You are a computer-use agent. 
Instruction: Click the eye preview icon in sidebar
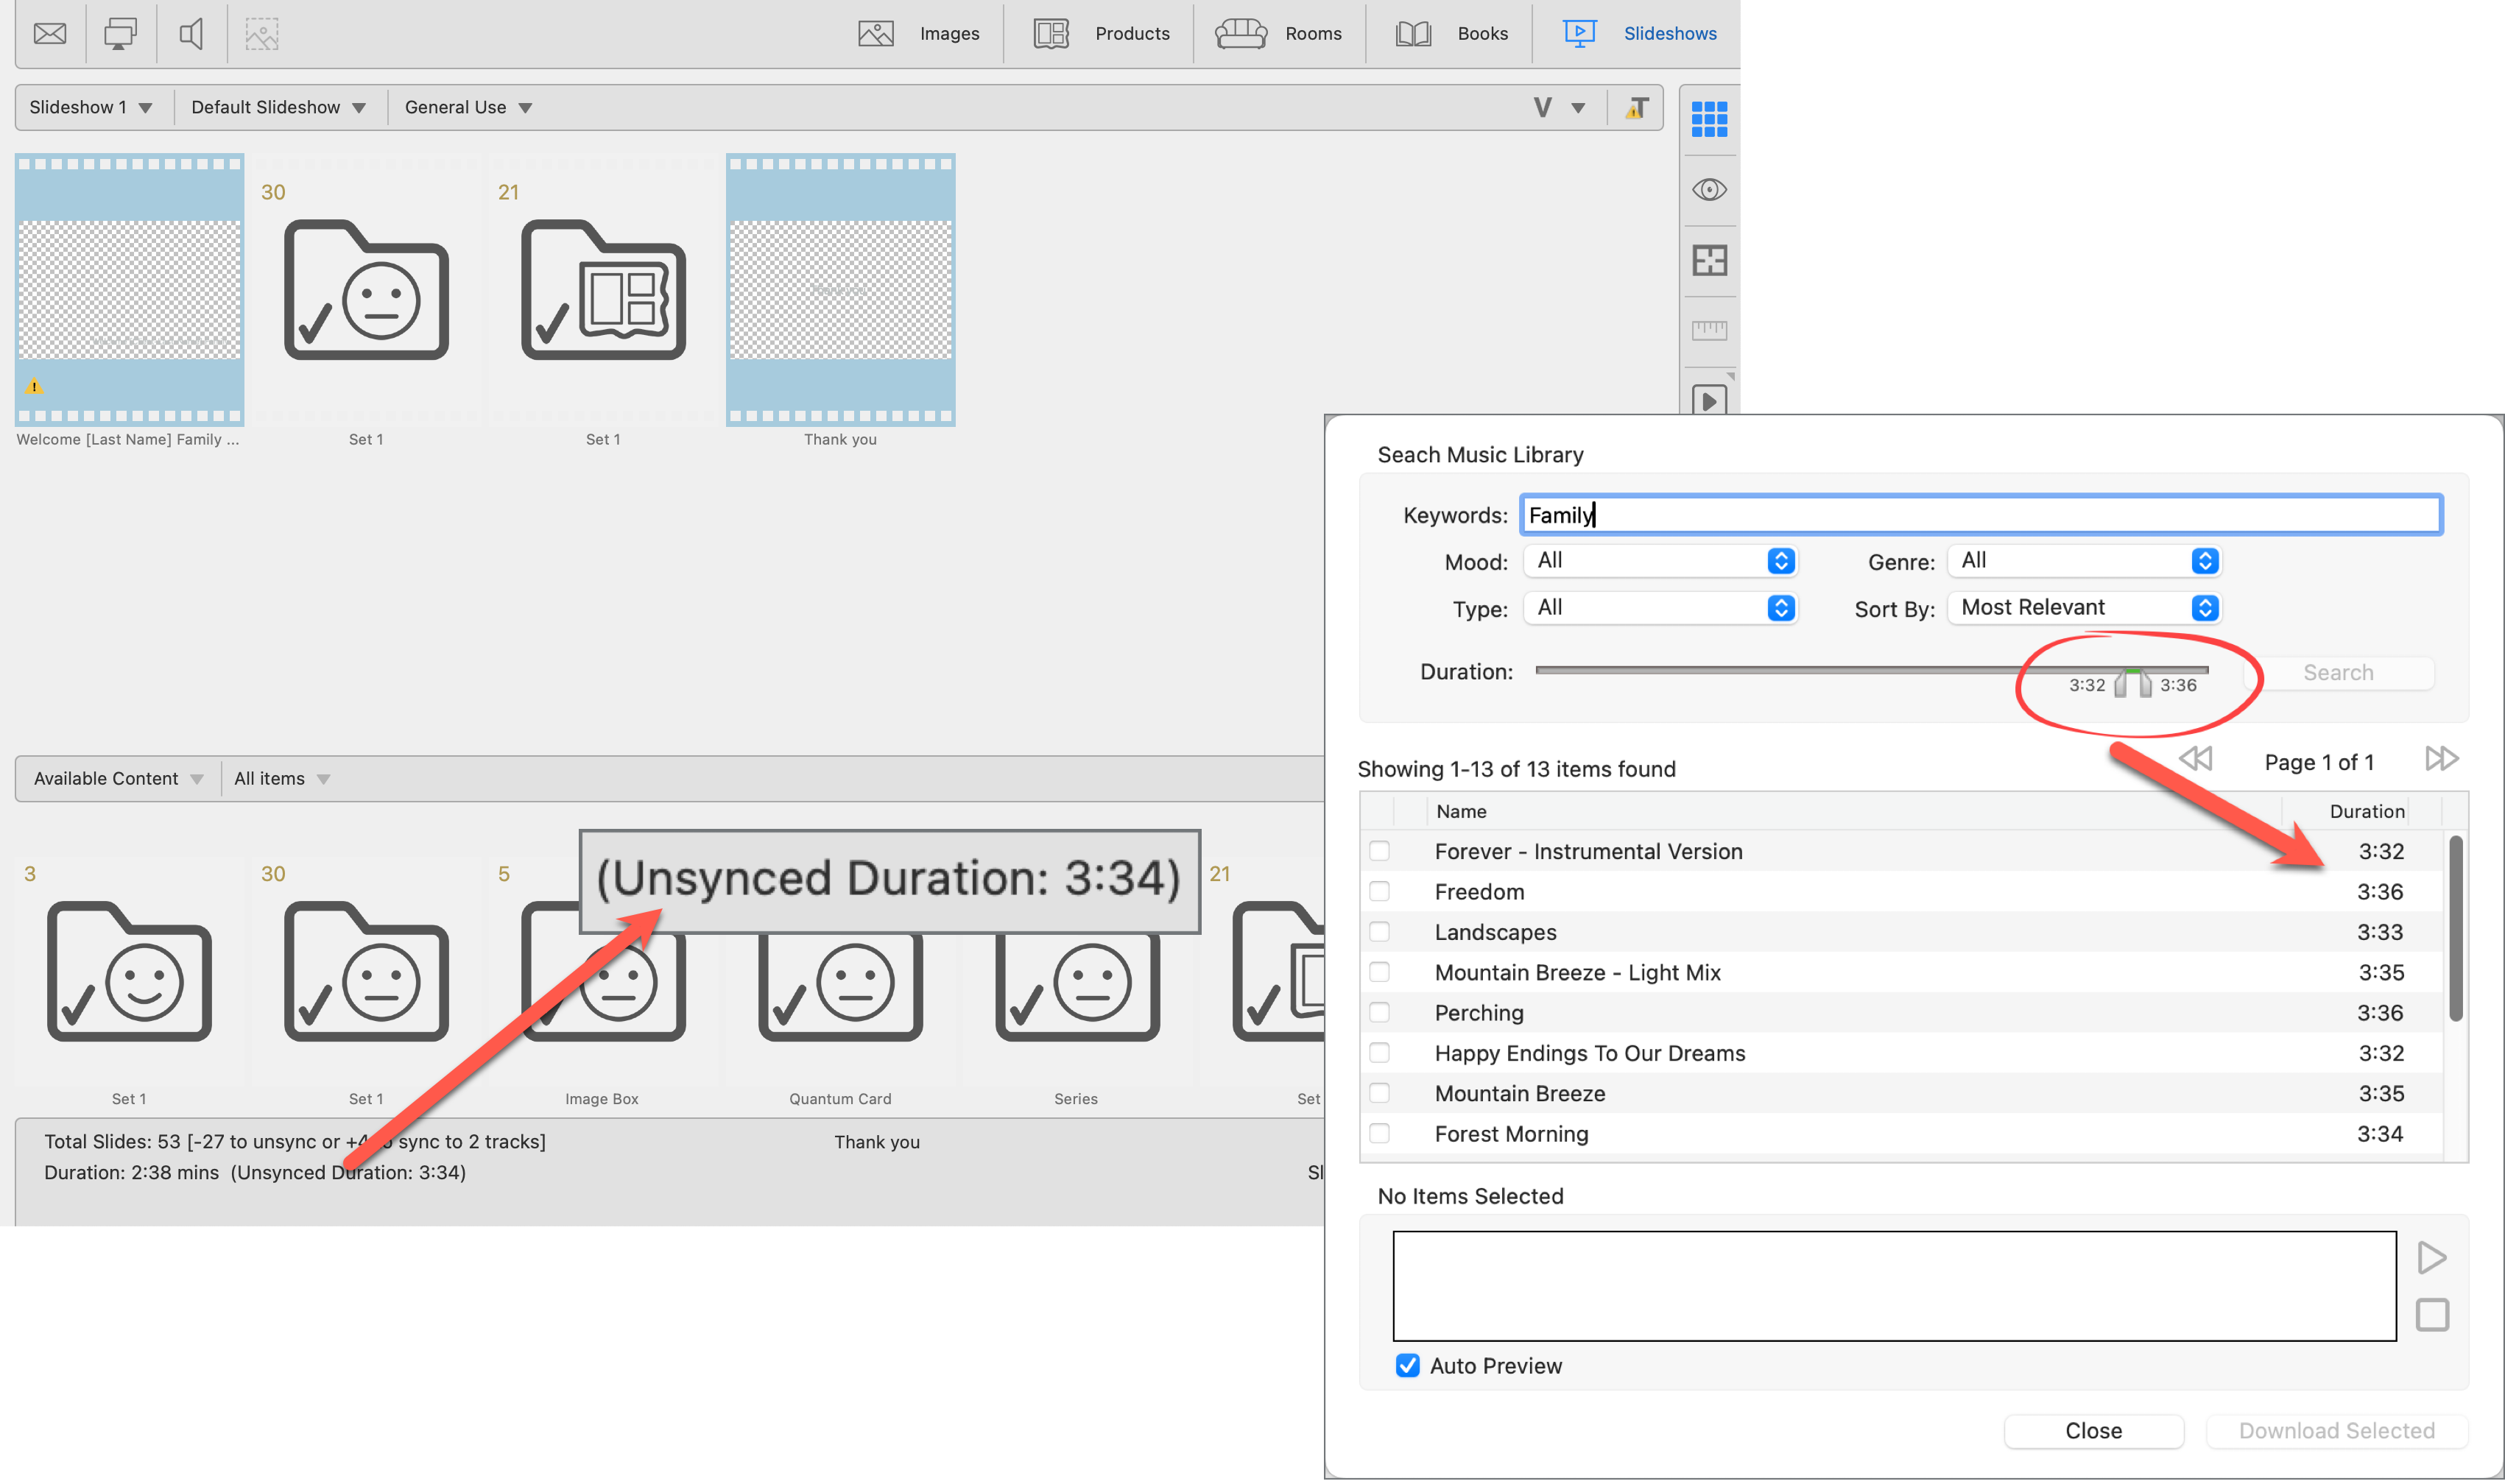(x=1709, y=190)
